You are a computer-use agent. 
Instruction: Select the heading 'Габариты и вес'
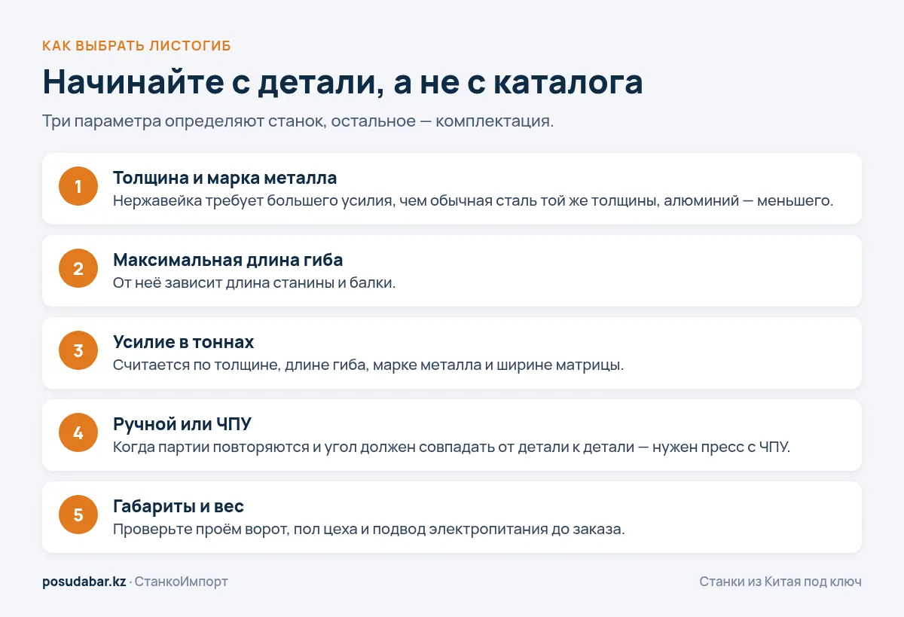click(x=179, y=506)
